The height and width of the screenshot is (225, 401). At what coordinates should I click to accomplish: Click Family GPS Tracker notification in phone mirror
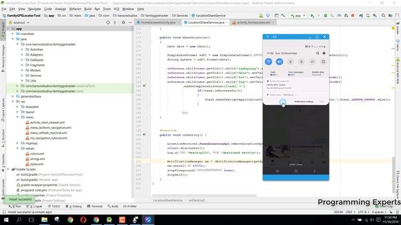point(296,85)
